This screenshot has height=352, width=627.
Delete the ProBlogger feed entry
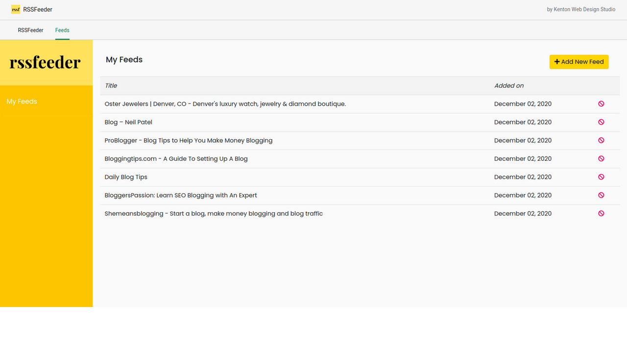pyautogui.click(x=601, y=140)
